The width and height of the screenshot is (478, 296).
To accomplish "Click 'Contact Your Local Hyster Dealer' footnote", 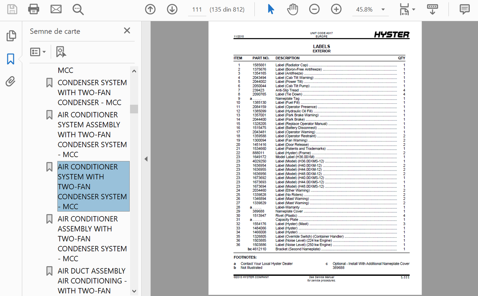I will pyautogui.click(x=267, y=264).
